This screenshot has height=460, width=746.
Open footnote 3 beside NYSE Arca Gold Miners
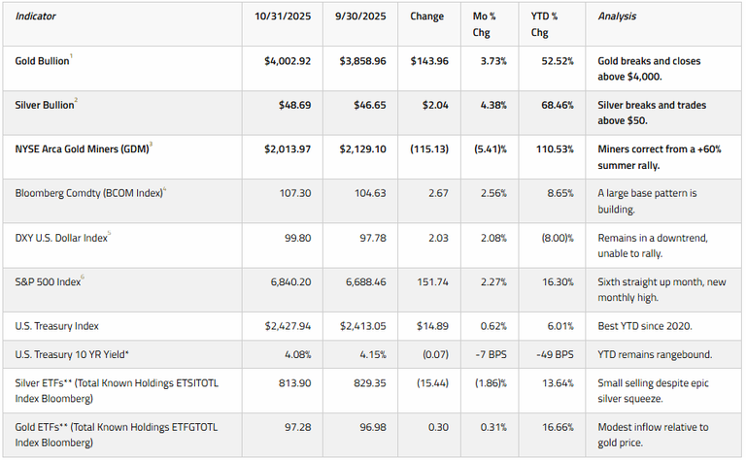click(x=151, y=145)
